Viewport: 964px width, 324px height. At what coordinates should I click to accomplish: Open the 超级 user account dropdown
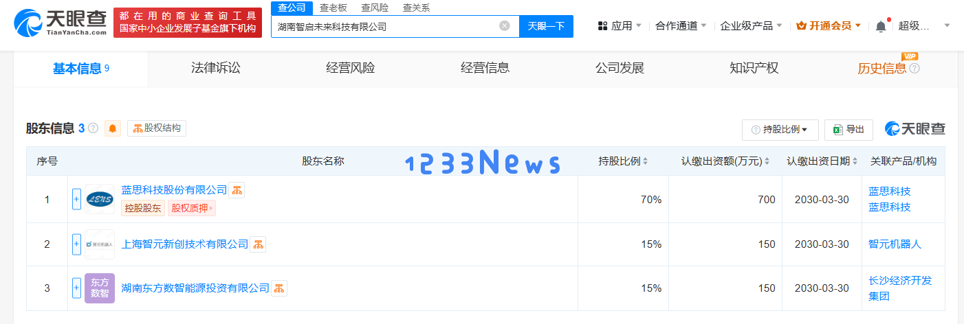tap(947, 26)
